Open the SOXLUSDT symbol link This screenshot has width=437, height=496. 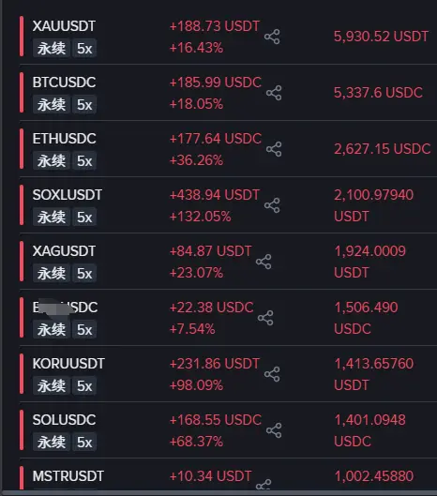[x=68, y=195]
